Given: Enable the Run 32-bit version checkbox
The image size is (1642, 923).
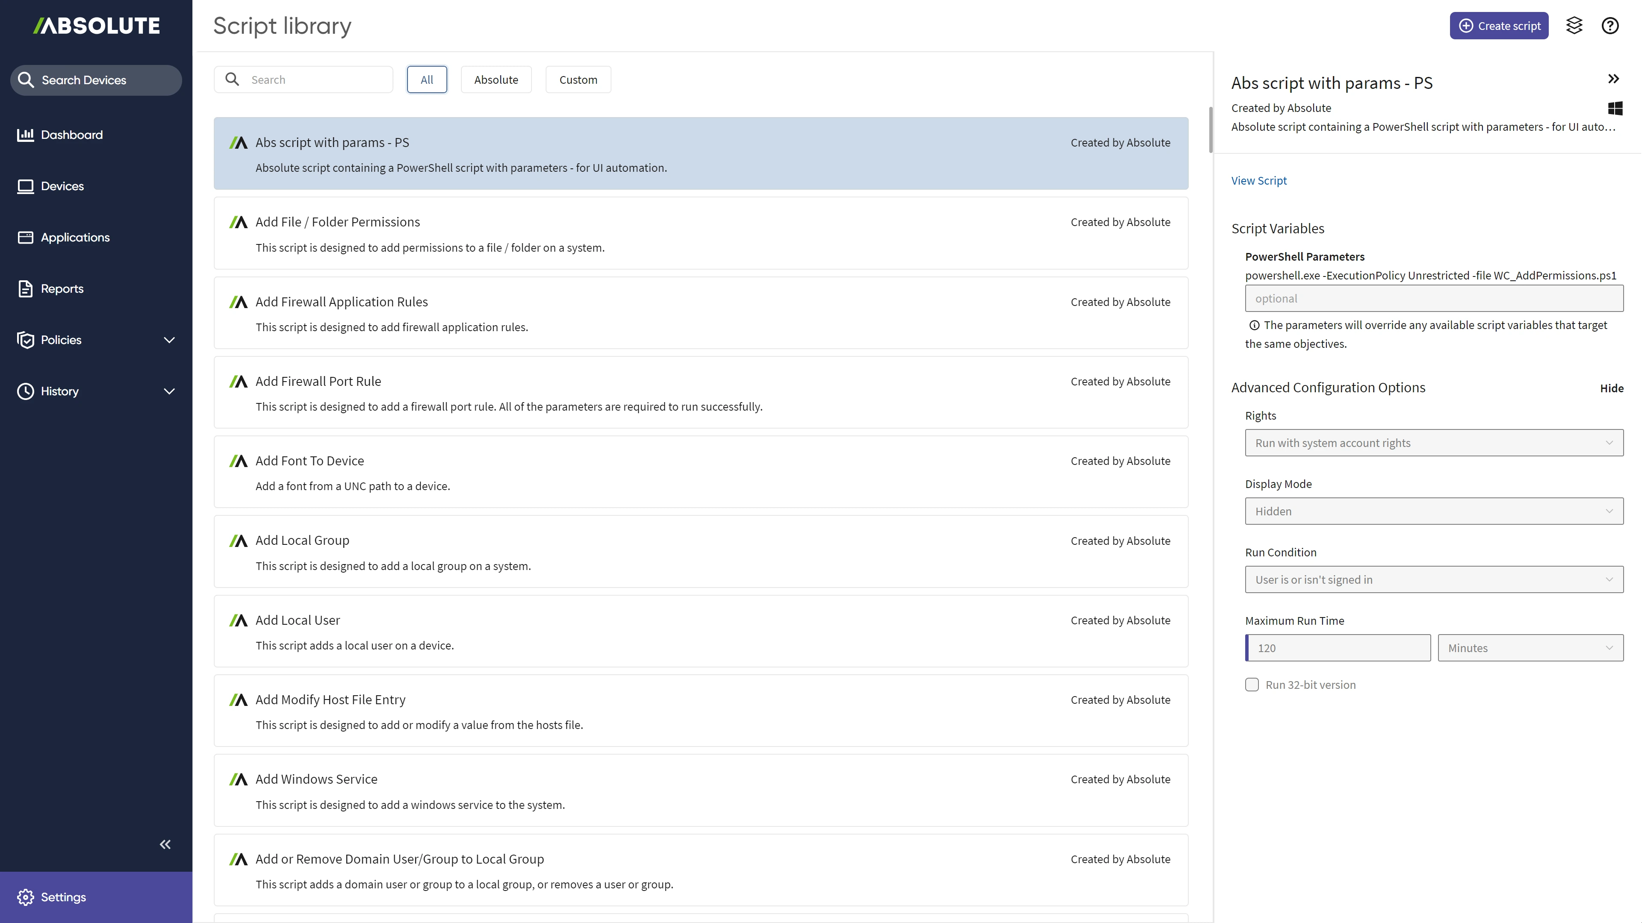Looking at the screenshot, I should 1252,685.
